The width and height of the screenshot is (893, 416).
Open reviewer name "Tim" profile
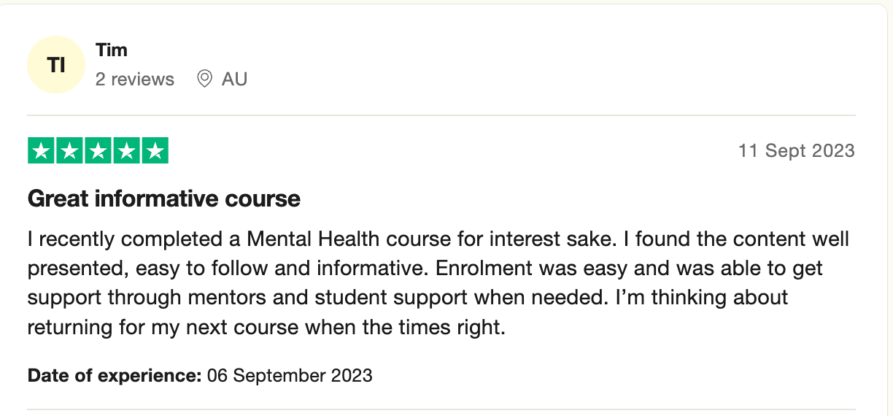pos(111,50)
